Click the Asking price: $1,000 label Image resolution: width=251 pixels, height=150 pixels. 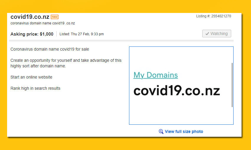[32, 34]
